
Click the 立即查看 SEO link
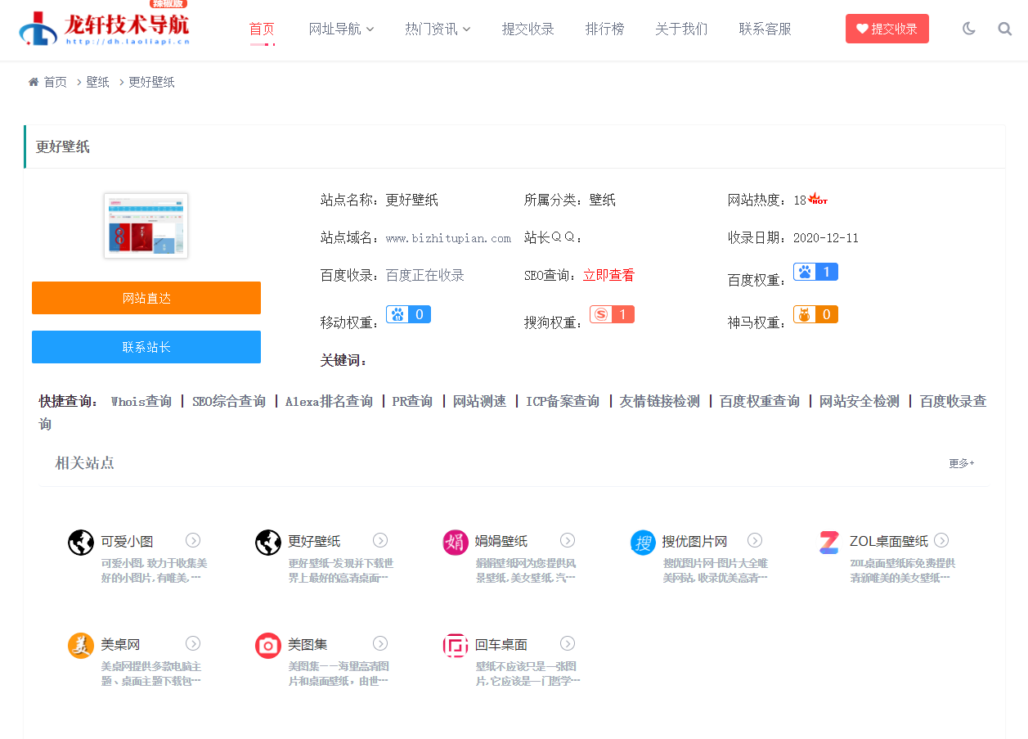click(x=608, y=276)
